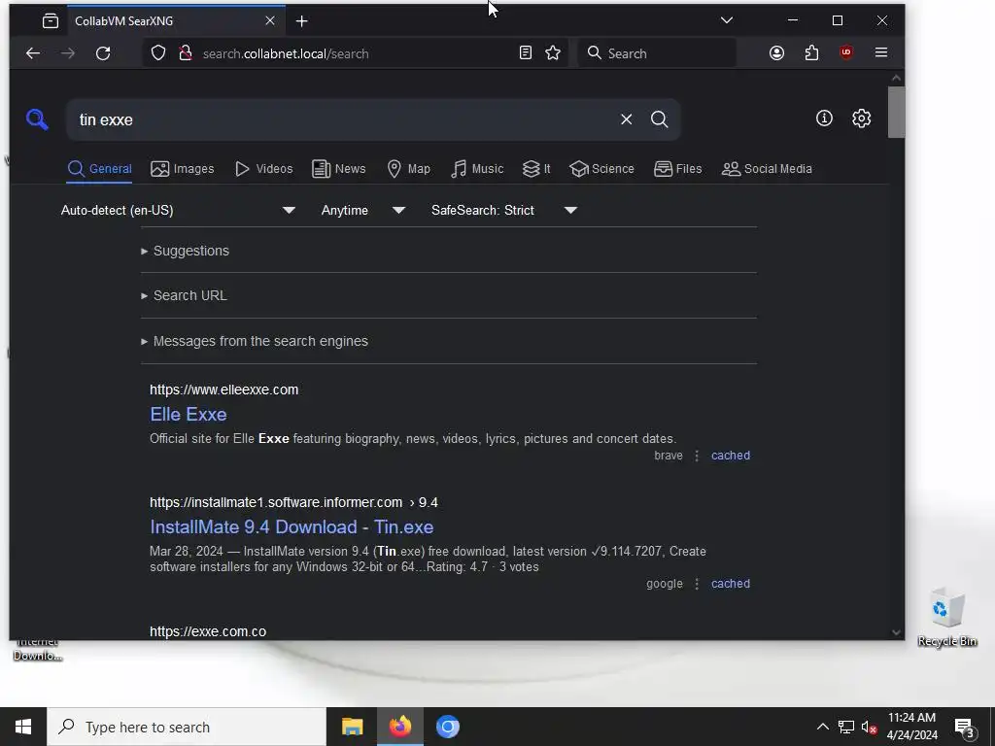This screenshot has height=746, width=995.
Task: Open the extensions puzzle icon
Action: pyautogui.click(x=811, y=53)
